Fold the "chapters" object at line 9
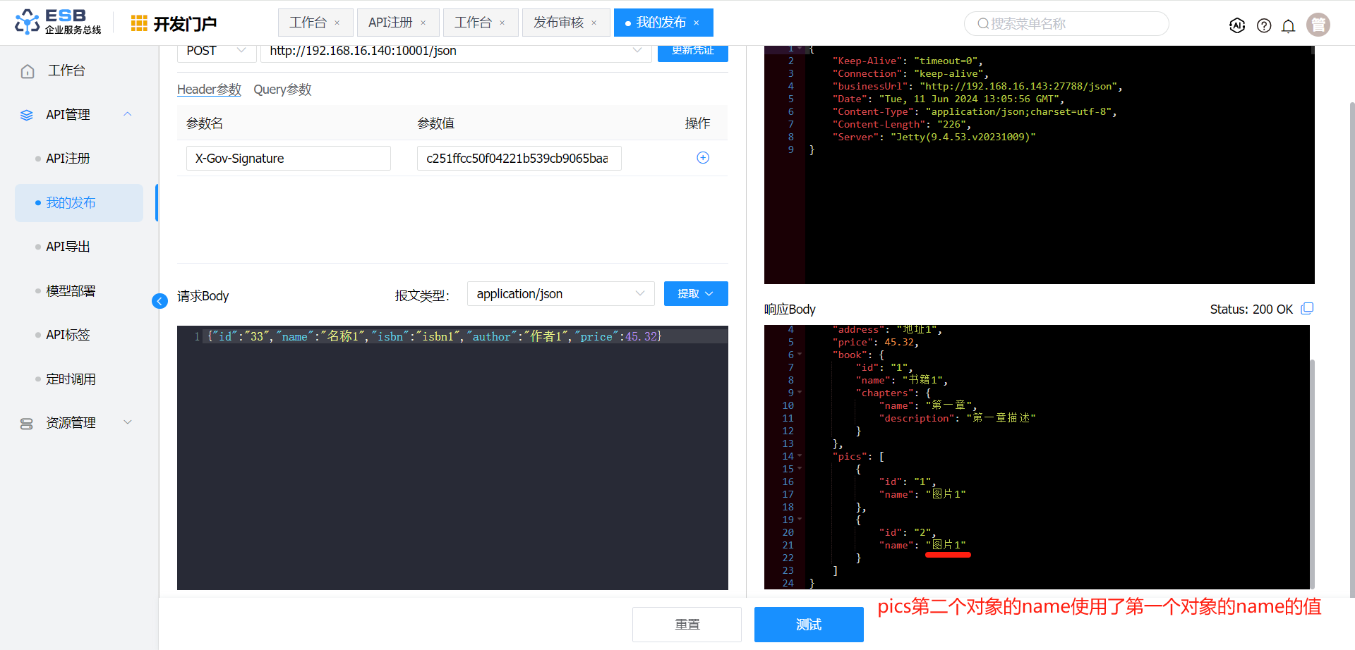The height and width of the screenshot is (650, 1355). pyautogui.click(x=800, y=393)
